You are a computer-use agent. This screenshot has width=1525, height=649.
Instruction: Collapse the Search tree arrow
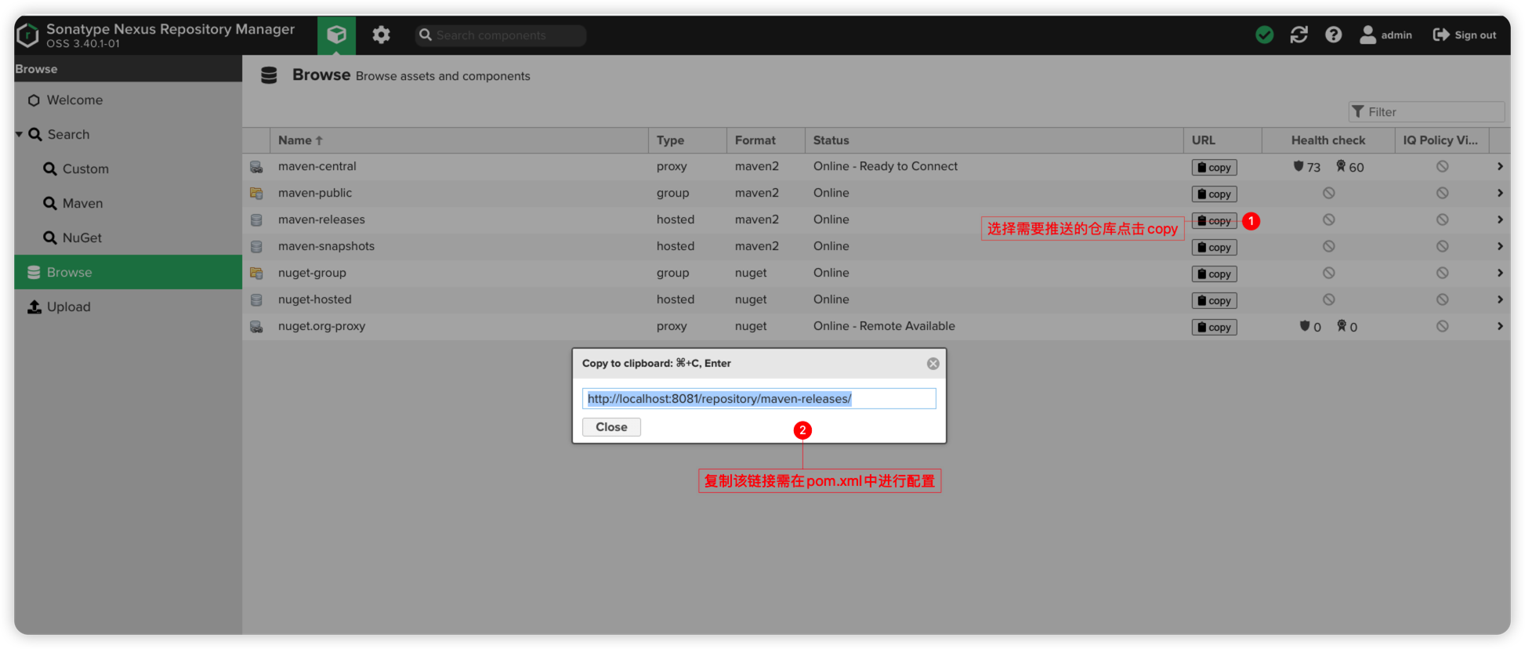point(19,135)
